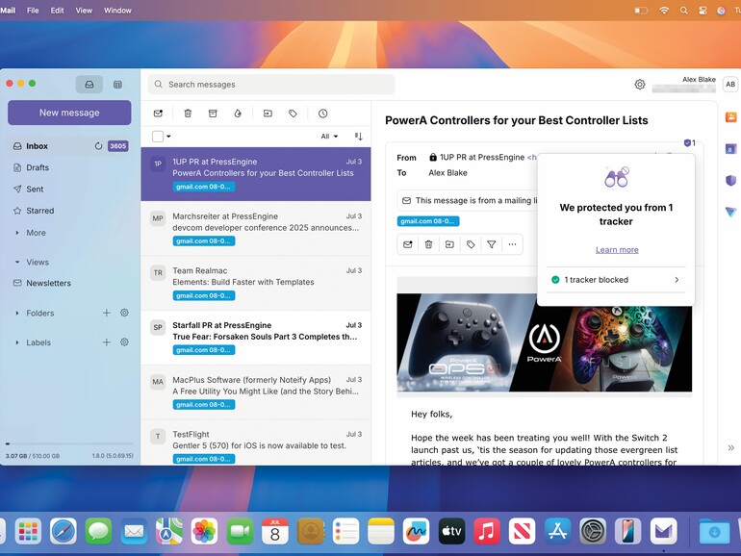
Task: Open settings gear in the top bar
Action: (x=640, y=85)
